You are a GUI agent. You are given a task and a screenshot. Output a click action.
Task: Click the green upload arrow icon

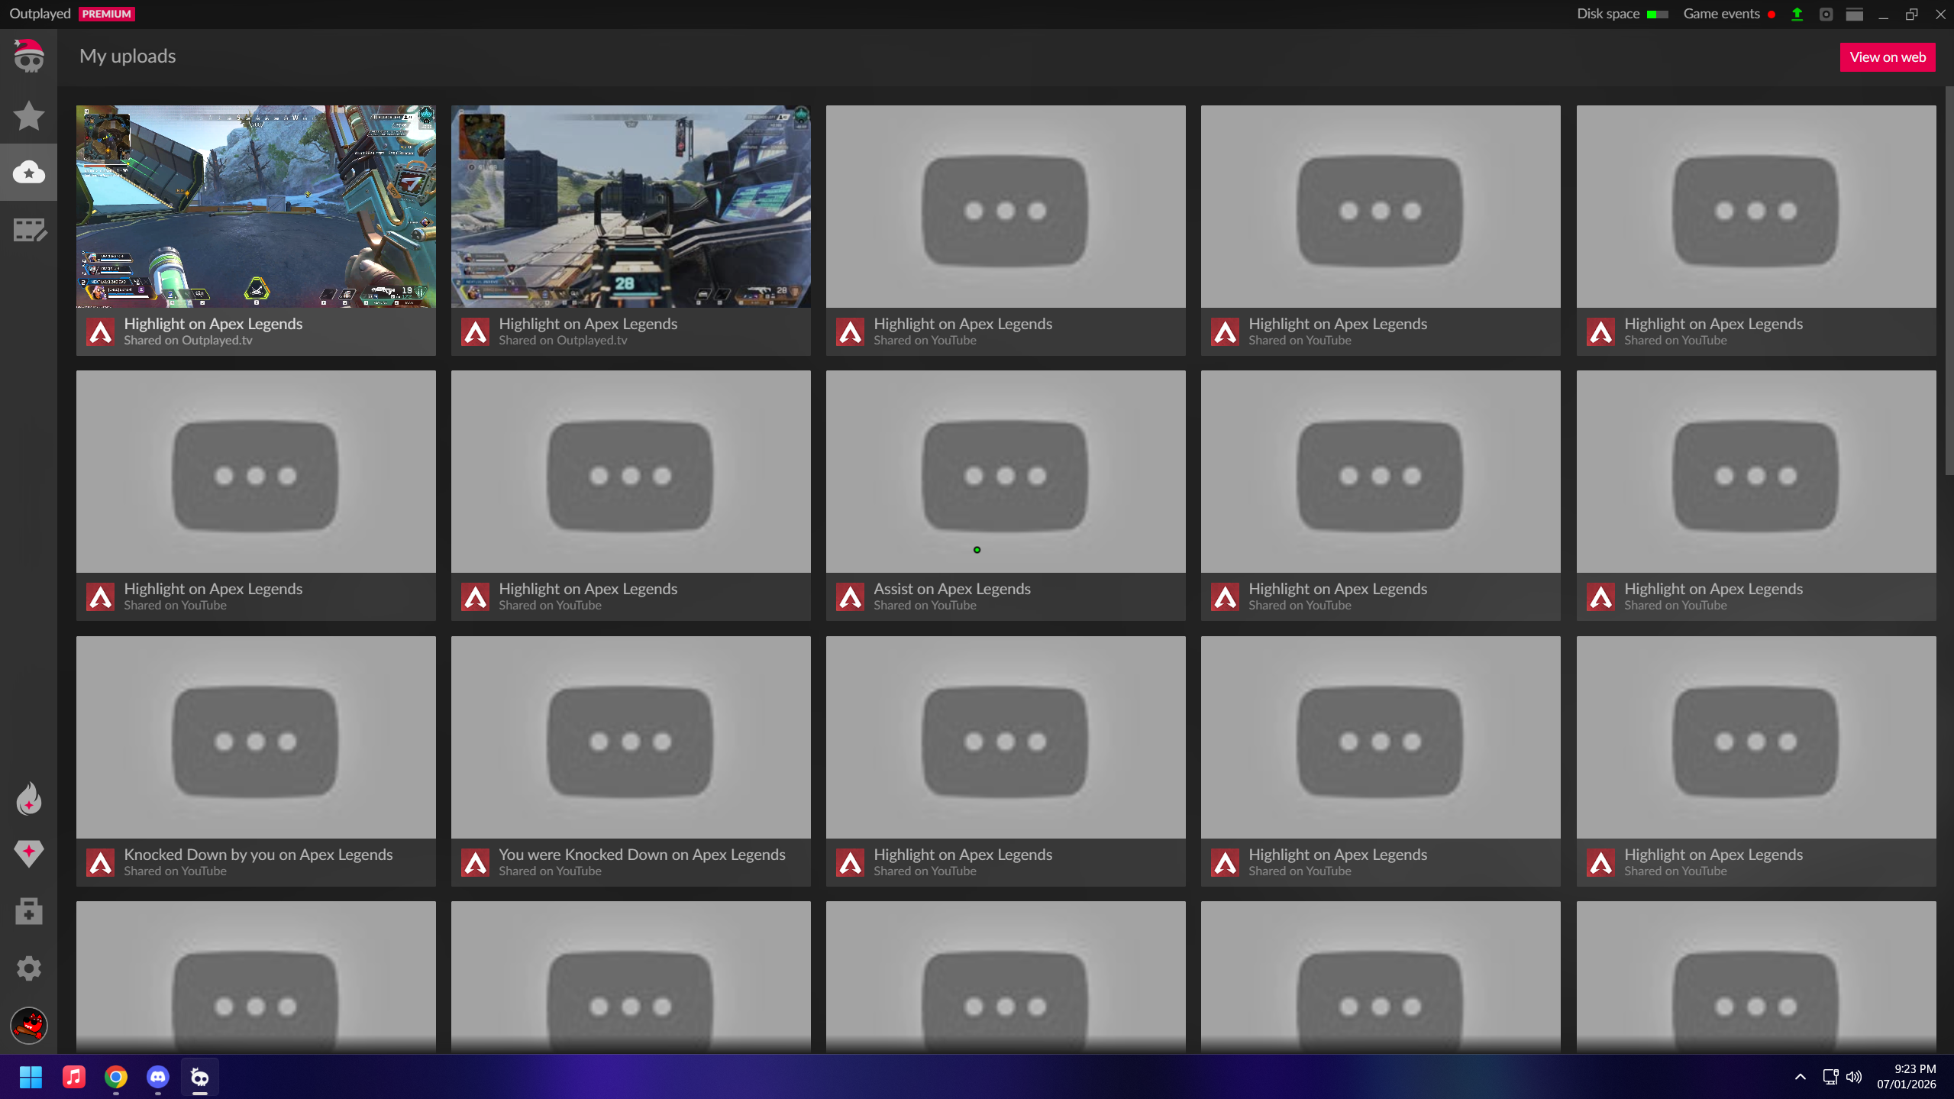[1797, 14]
